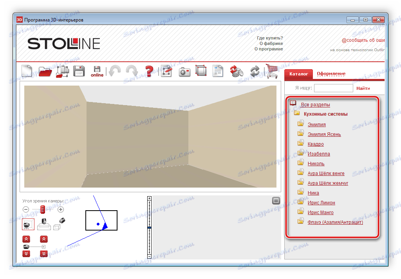The width and height of the screenshot is (401, 279).
Task: Open project with the red folder icon
Action: (x=45, y=72)
